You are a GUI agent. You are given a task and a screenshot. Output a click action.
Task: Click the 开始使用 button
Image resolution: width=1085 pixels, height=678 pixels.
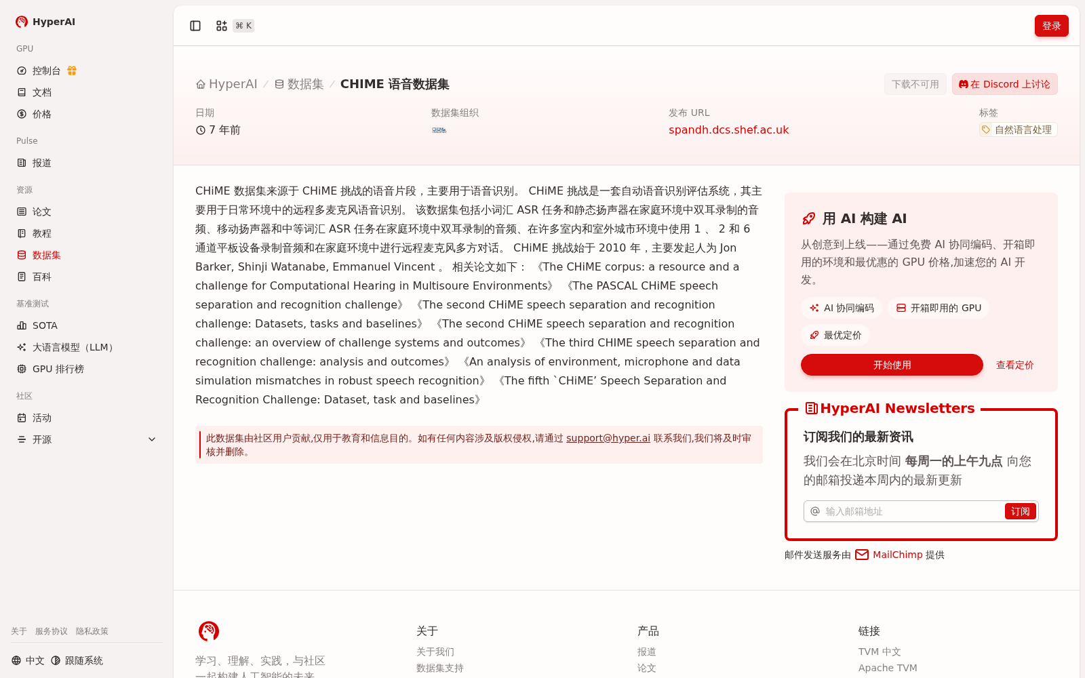(892, 365)
